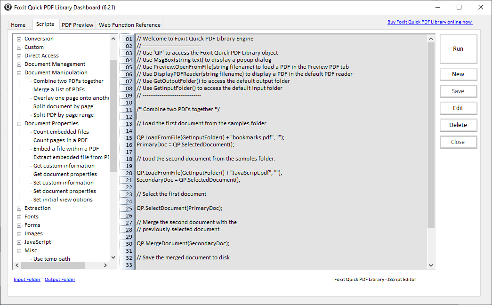Expand the Extraction tree node
This screenshot has height=305, width=492.
(19, 209)
